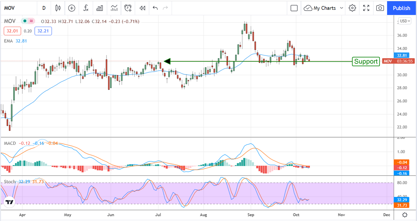Enter fullscreen mode
Image resolution: width=417 pixels, height=221 pixels.
point(366,8)
